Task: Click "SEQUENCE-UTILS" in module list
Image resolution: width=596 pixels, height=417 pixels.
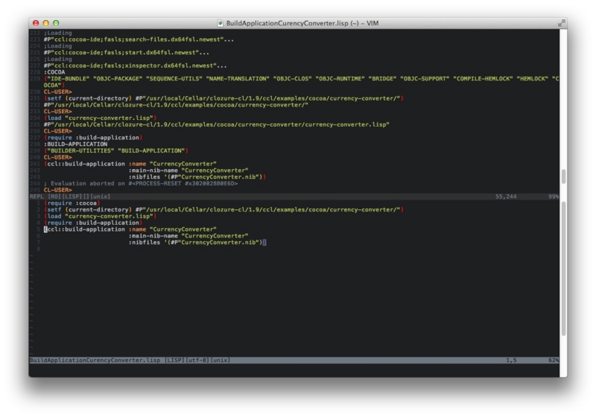Action: click(x=174, y=79)
